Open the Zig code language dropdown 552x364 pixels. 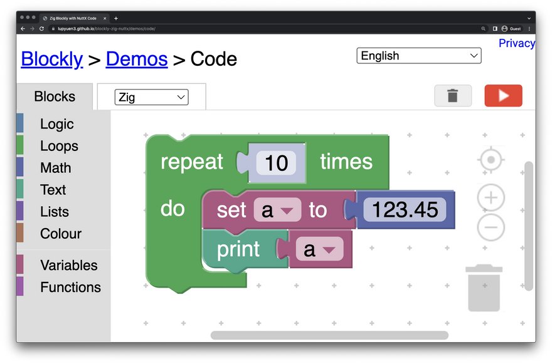pos(151,97)
